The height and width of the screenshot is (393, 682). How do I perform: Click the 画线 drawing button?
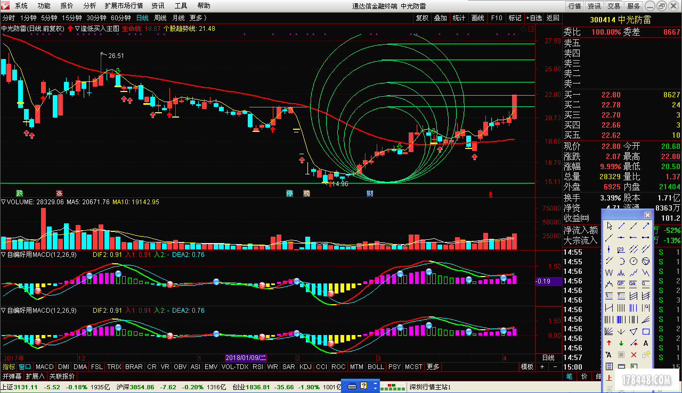(477, 18)
